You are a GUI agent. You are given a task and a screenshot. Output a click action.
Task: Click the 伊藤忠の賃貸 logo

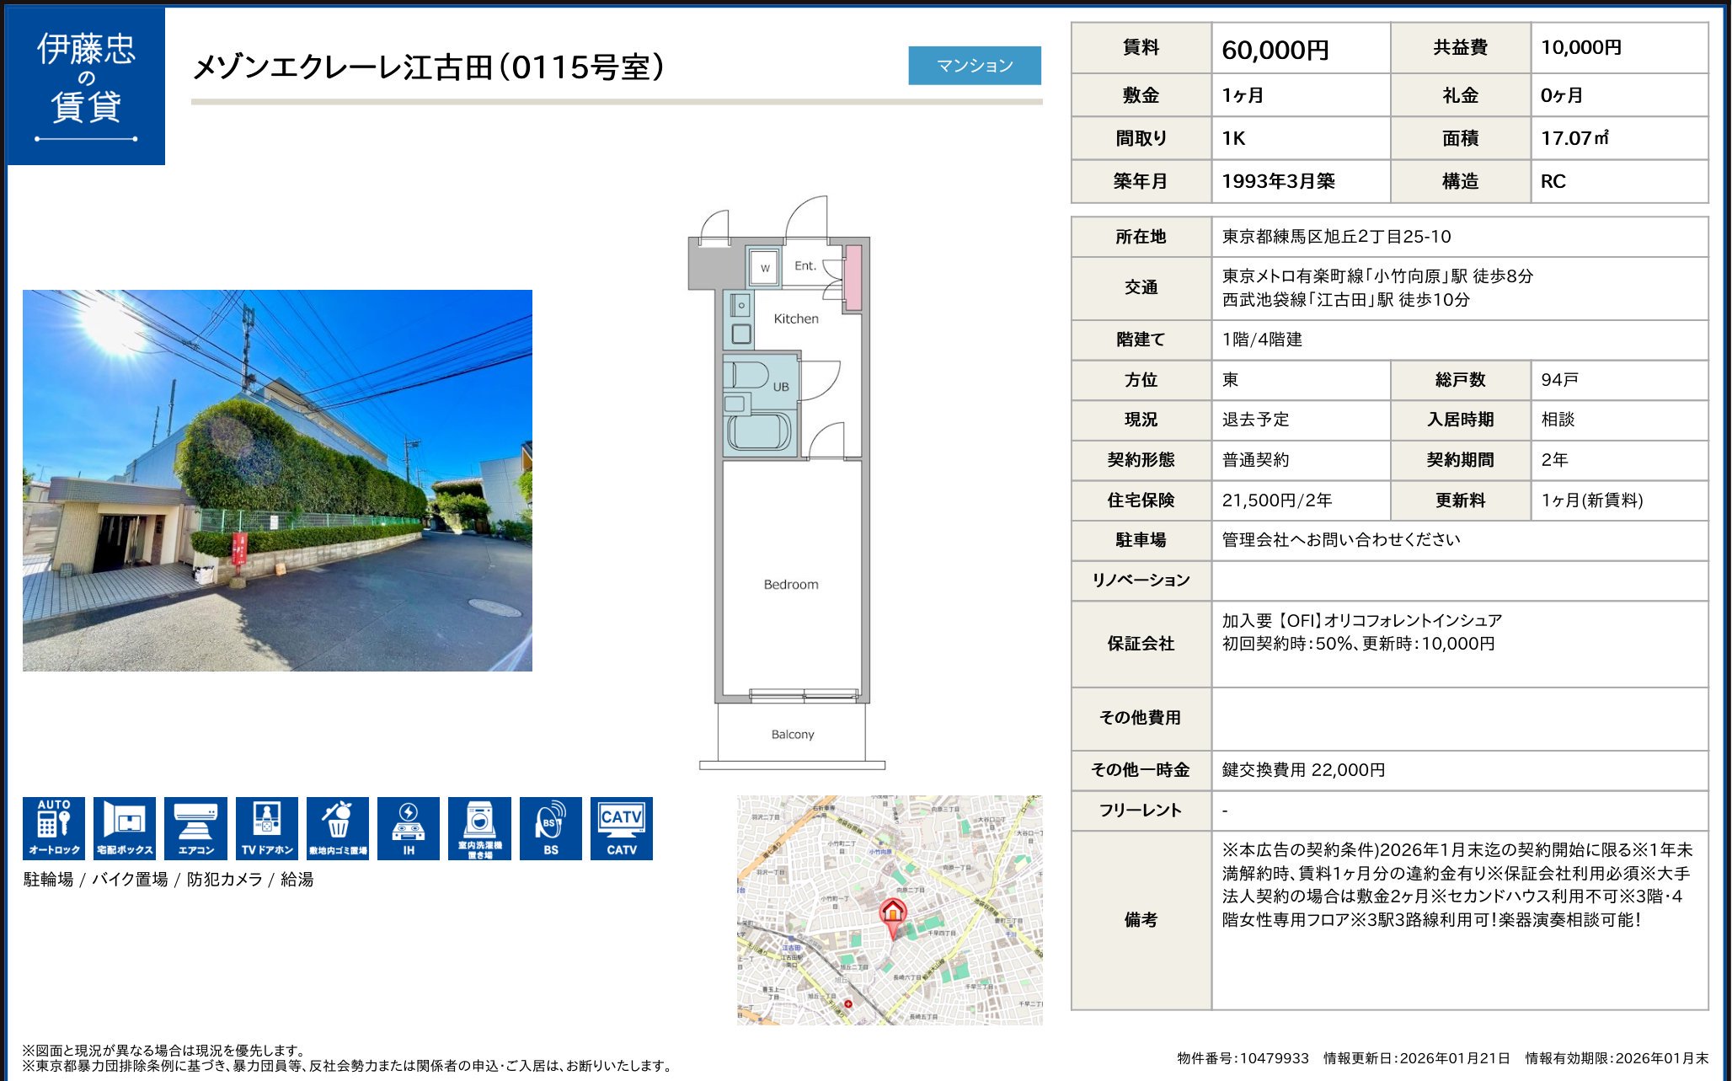pyautogui.click(x=86, y=86)
